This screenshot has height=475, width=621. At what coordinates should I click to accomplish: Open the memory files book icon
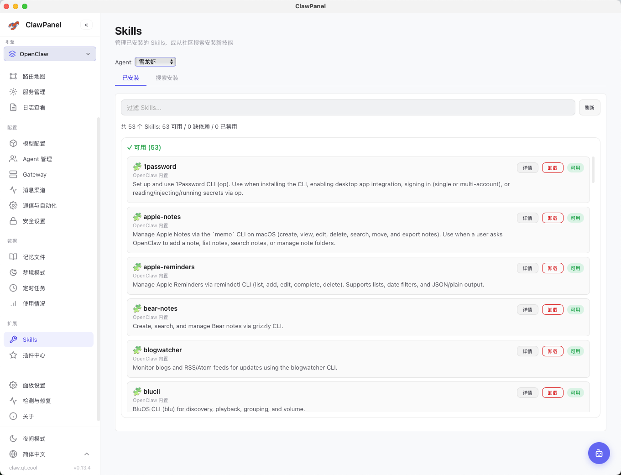point(13,257)
